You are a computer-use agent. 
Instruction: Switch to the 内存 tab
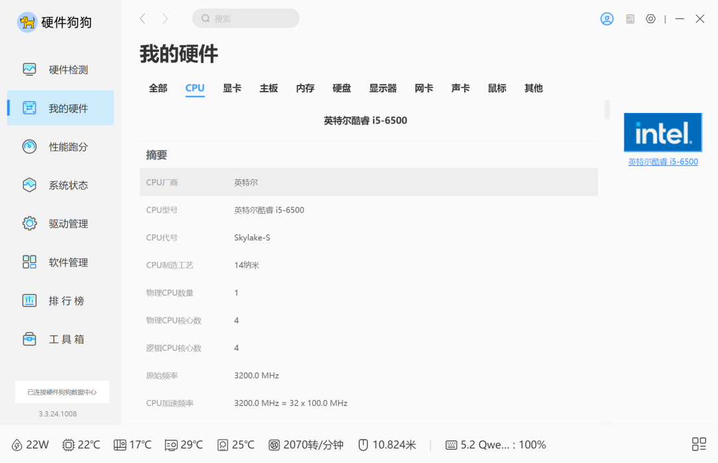(x=305, y=88)
